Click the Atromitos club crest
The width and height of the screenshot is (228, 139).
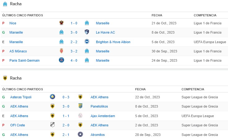coord(81,134)
